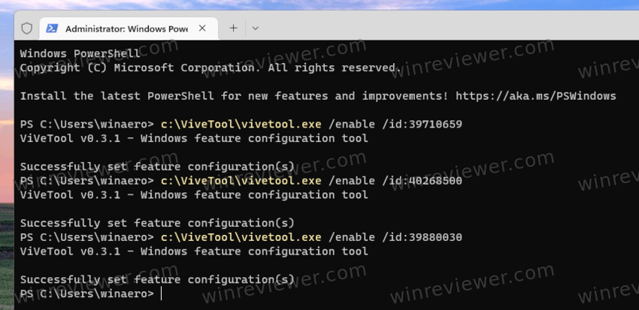
Task: Click the command with id:39710659
Action: 312,124
